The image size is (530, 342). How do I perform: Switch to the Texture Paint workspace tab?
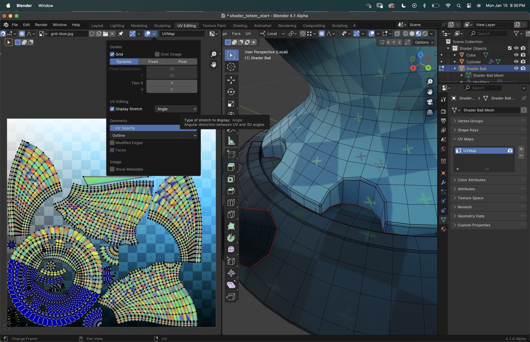[214, 26]
